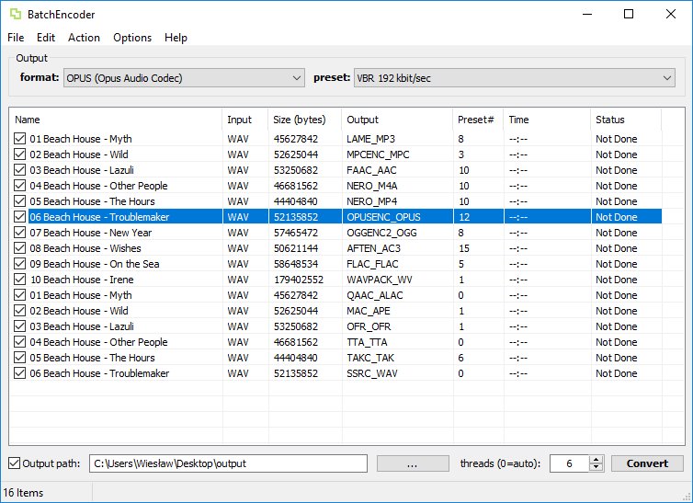
Task: Click the OGGENC2_OGG output cell
Action: (381, 233)
